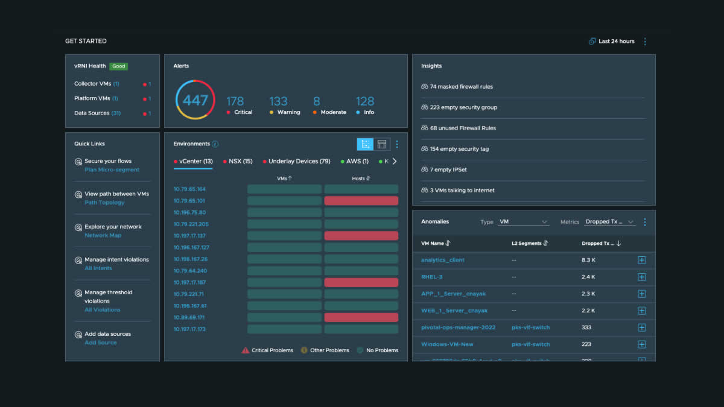Switch Environments to table view
Image resolution: width=724 pixels, height=407 pixels.
coord(382,144)
